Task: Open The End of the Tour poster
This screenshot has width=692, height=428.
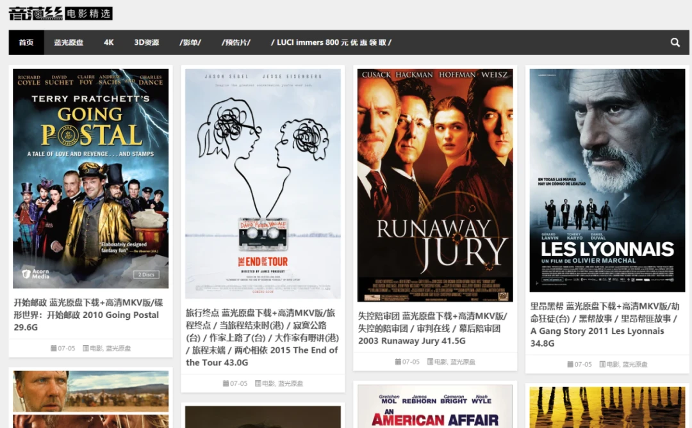Action: click(263, 184)
